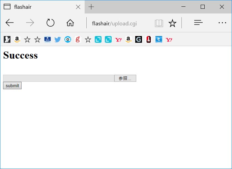Open the blue letter t bookmark
The width and height of the screenshot is (232, 169).
click(159, 39)
